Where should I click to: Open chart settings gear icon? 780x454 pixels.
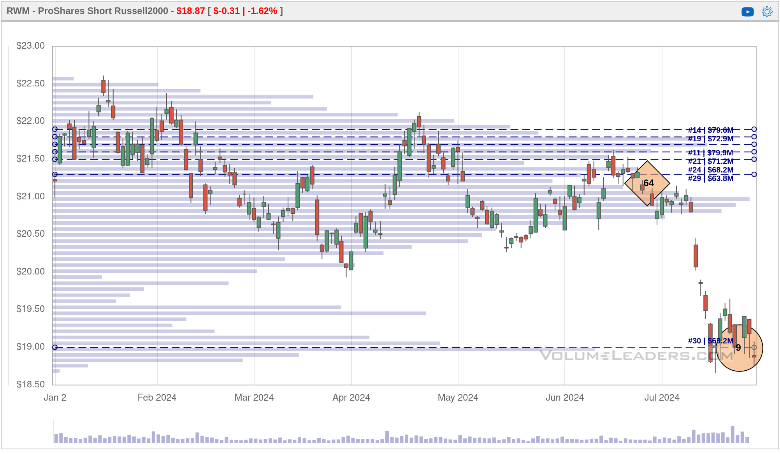tap(767, 12)
